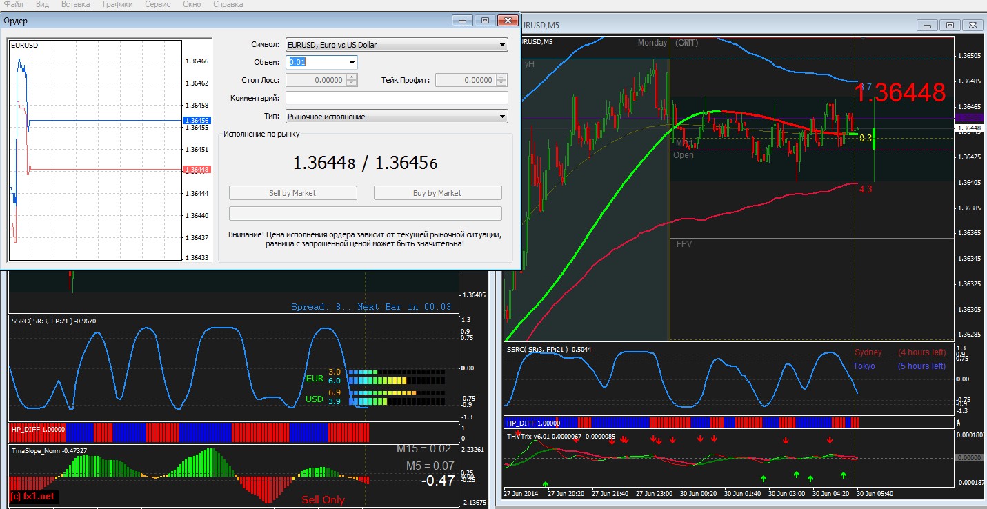Close the EURUSD,M5 chart window
Viewport: 987px width, 509px height.
pos(972,26)
